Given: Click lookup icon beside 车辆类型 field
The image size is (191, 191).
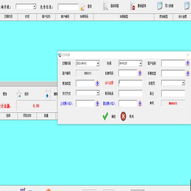Looking at the screenshot, I should pos(188,73).
